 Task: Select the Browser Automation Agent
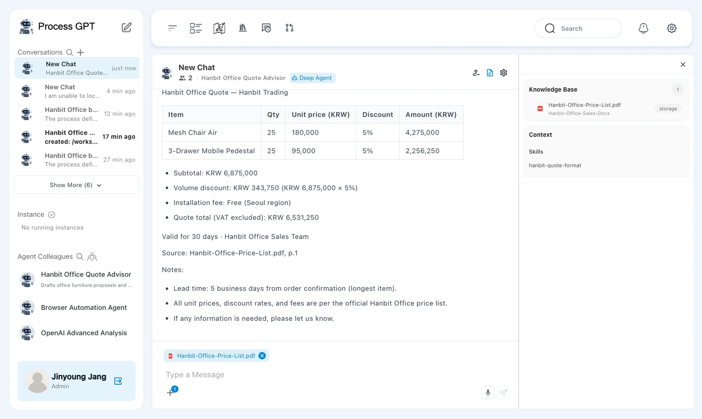click(x=76, y=308)
